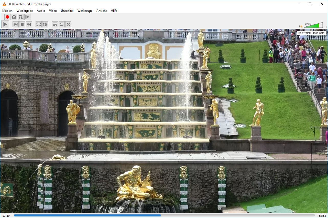Skip to the next media track
The height and width of the screenshot is (218, 328).
click(29, 24)
